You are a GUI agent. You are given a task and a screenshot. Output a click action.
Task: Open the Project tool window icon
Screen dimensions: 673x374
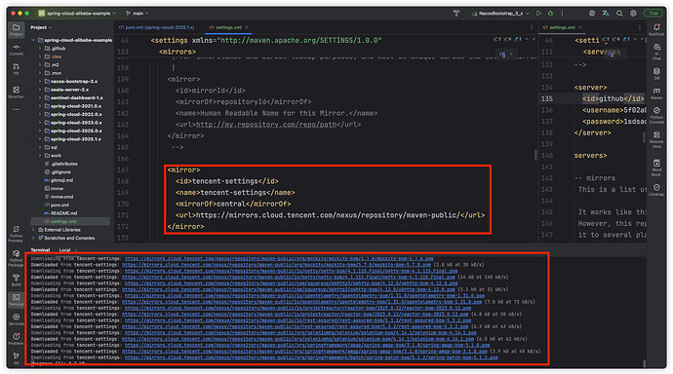(x=16, y=29)
